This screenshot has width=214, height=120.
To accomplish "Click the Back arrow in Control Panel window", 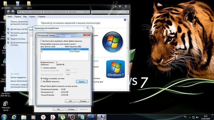I will (x=8, y=12).
